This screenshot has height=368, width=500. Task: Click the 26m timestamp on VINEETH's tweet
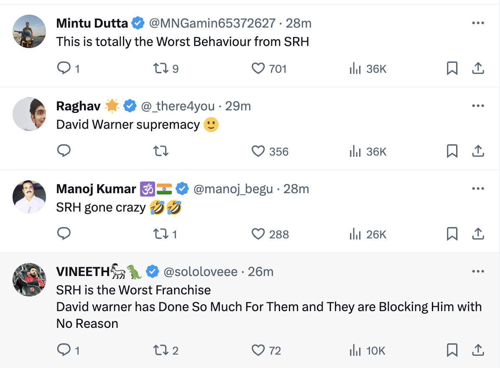click(x=260, y=272)
